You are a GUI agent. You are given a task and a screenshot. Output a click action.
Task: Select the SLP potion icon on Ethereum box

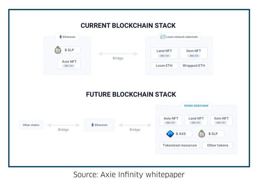[58, 50]
